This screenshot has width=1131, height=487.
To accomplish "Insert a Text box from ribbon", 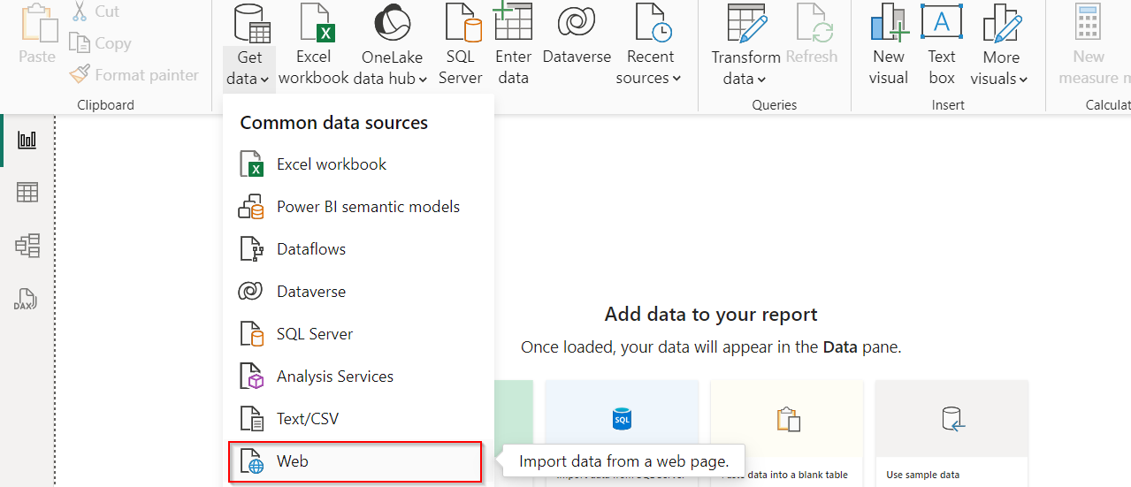I will (x=941, y=44).
